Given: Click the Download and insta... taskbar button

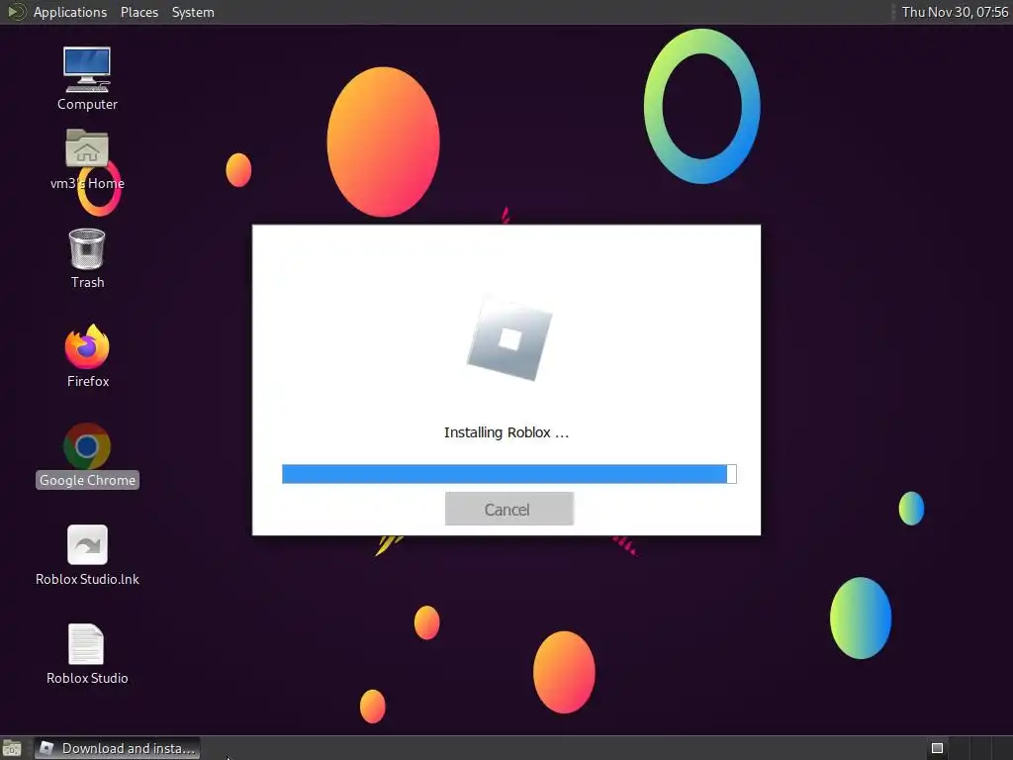Looking at the screenshot, I should click(117, 748).
